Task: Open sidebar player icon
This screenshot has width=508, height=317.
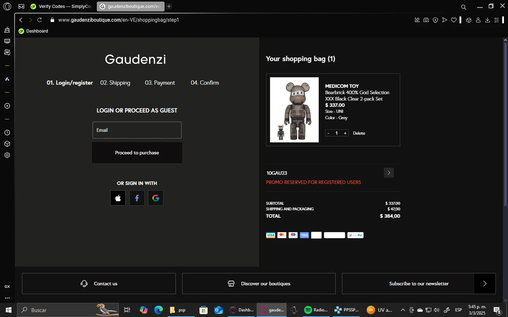Action: point(7,106)
